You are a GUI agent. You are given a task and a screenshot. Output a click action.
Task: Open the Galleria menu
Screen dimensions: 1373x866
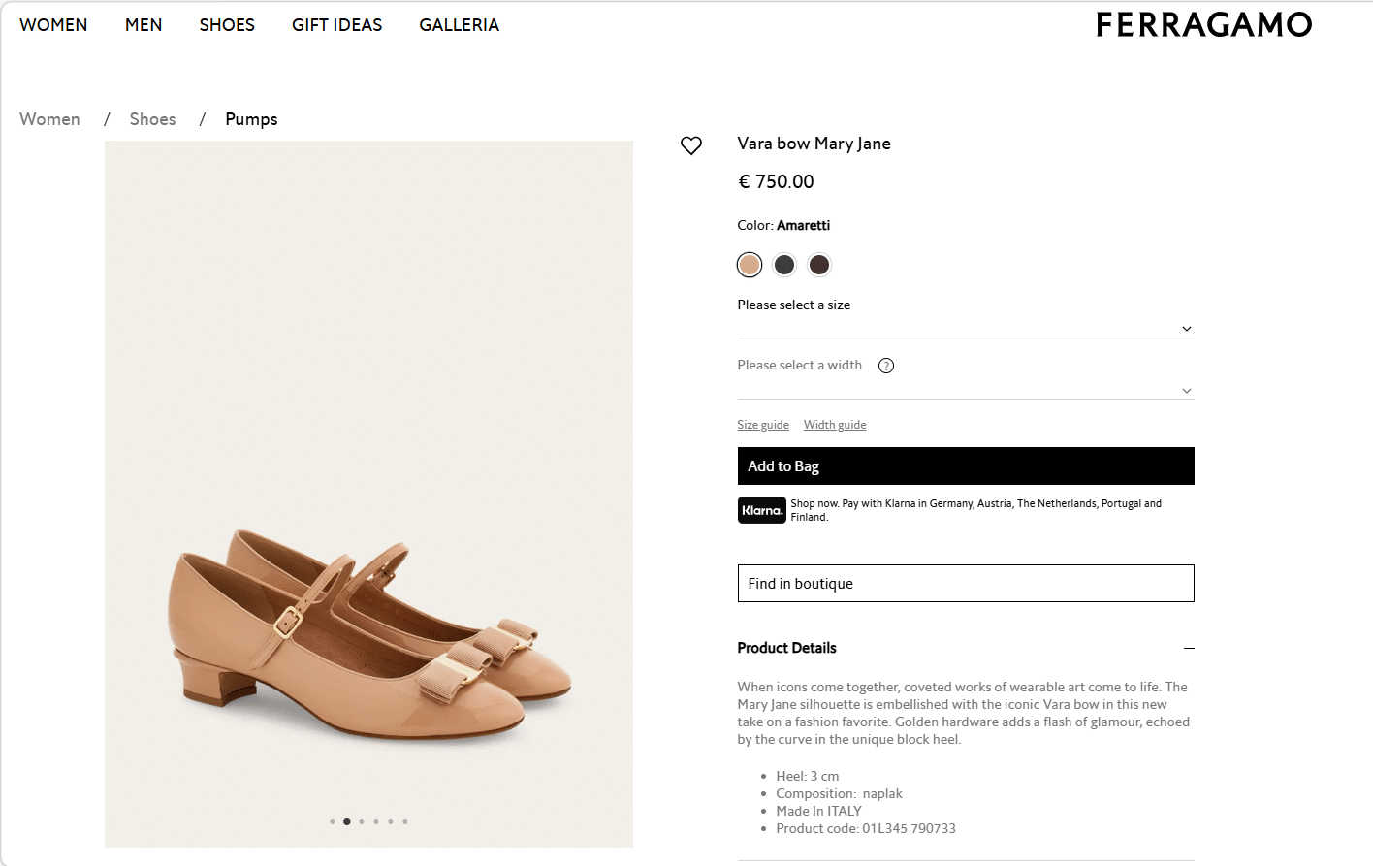coord(459,25)
